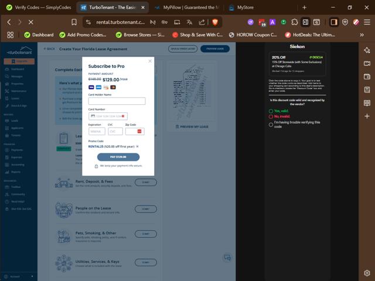Close the TurboTenant browser tab
Screen dimensions: 375x281
143,8
